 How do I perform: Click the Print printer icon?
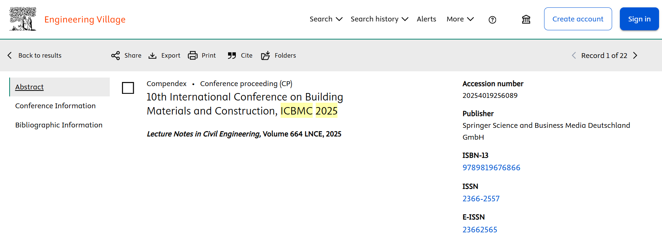click(193, 55)
